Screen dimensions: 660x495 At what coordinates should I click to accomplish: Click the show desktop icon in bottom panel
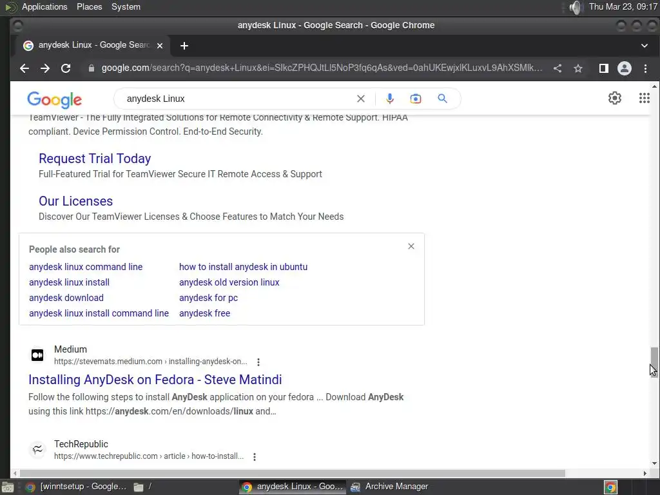8,487
